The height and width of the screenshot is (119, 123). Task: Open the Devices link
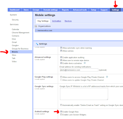coord(68,21)
